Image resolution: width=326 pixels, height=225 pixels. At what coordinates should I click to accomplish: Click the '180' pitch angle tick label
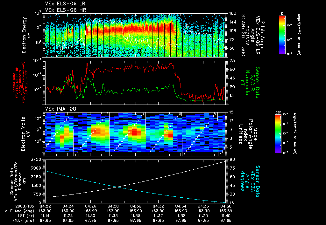coord(232,13)
